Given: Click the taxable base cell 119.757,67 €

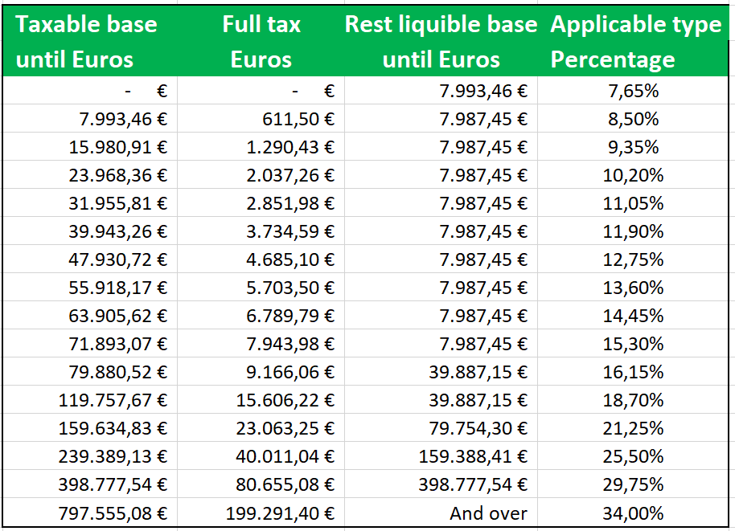Looking at the screenshot, I should tap(90, 400).
